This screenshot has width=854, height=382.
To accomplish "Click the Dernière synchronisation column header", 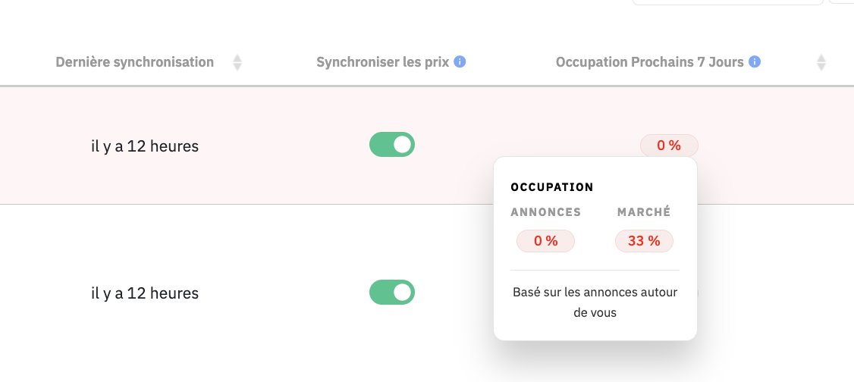I will pos(134,62).
